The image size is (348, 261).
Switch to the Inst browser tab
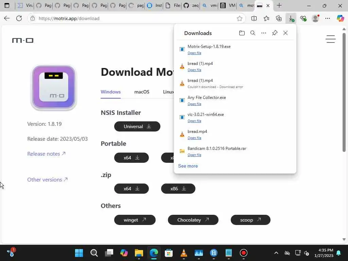pos(154,5)
